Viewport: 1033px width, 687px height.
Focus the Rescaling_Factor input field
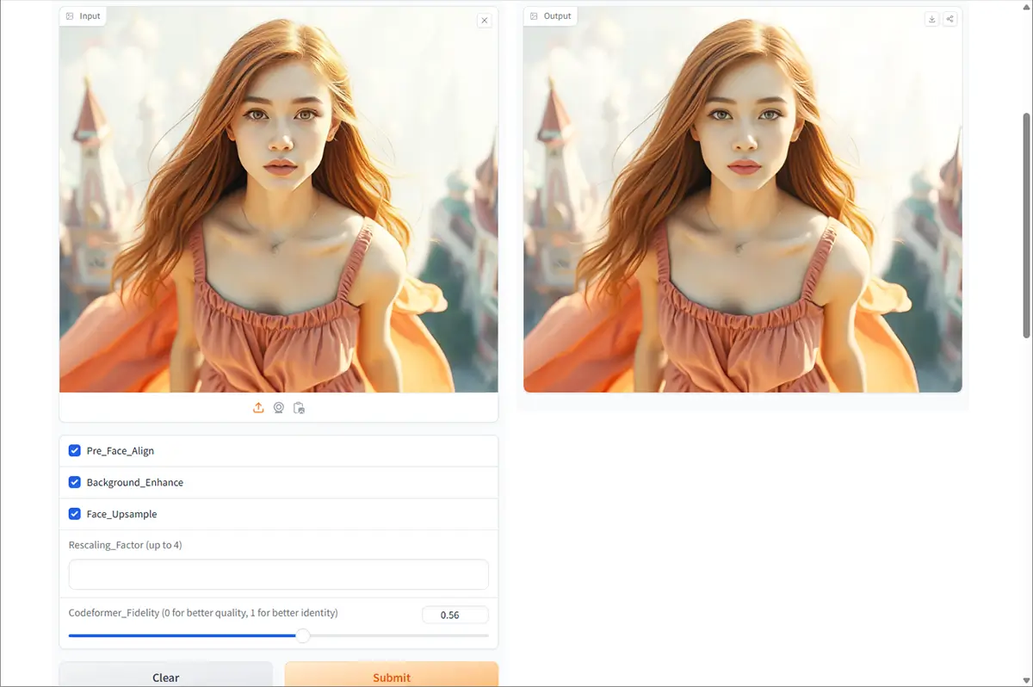click(278, 574)
